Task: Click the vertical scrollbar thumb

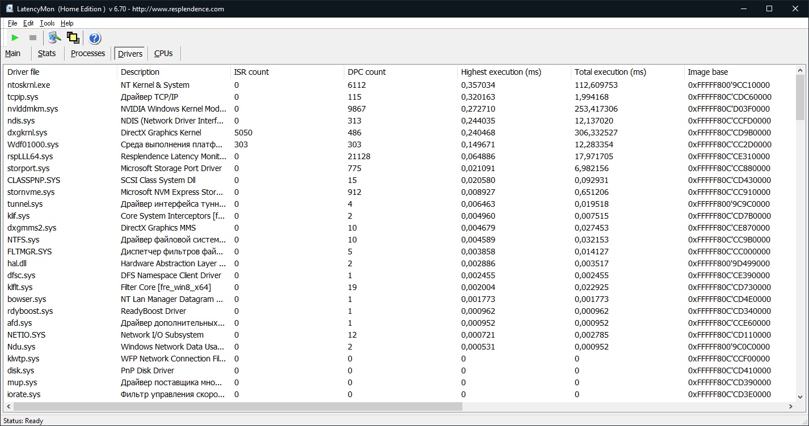Action: 800,97
